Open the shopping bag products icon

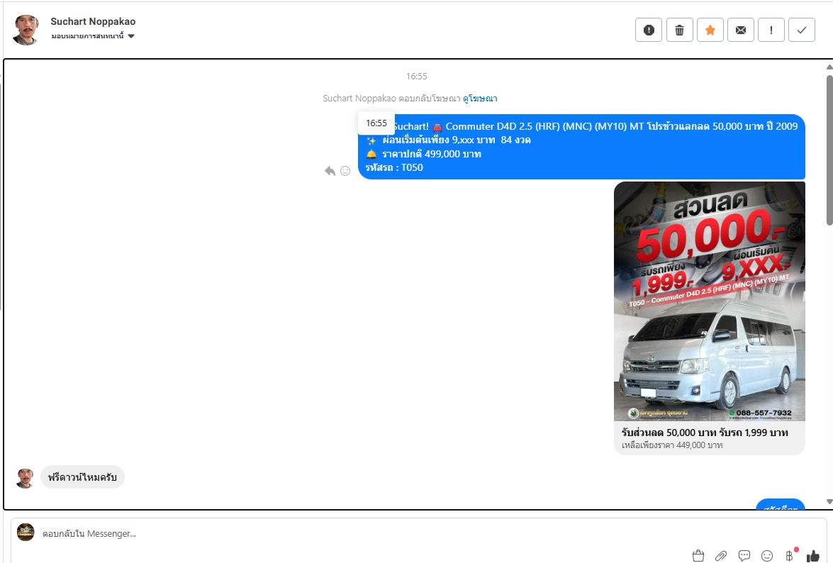click(x=698, y=555)
